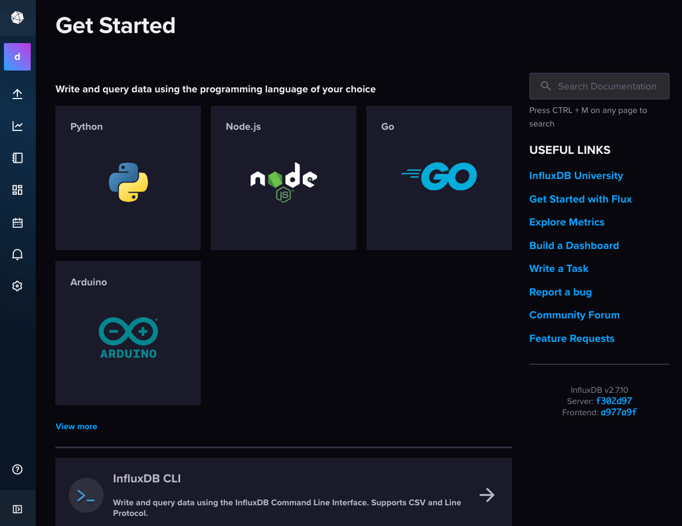Open Write a Task link
This screenshot has height=526, width=682.
click(559, 269)
